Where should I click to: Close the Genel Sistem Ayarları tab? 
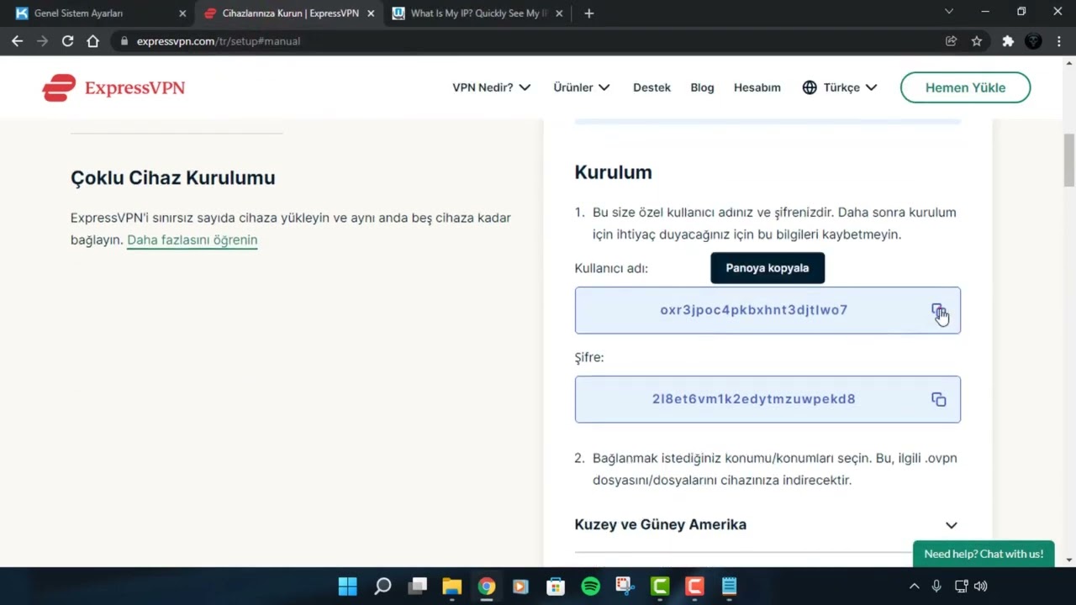(182, 13)
